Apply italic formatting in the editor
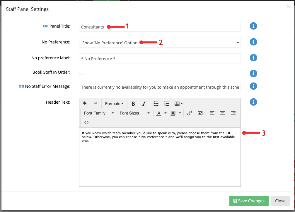 coord(144,103)
